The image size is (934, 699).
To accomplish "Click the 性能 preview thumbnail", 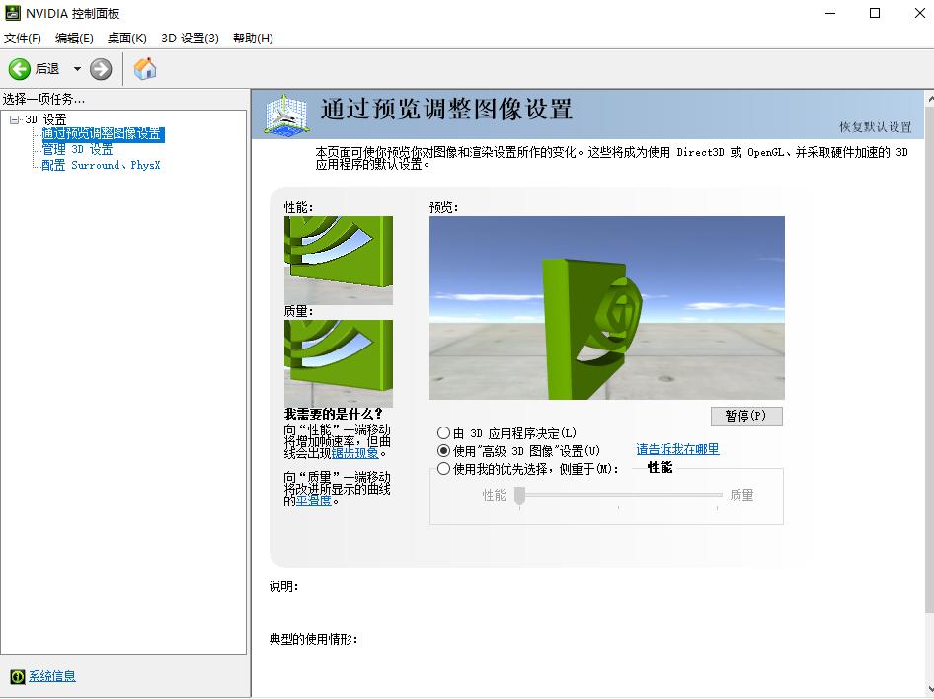I will tap(339, 259).
